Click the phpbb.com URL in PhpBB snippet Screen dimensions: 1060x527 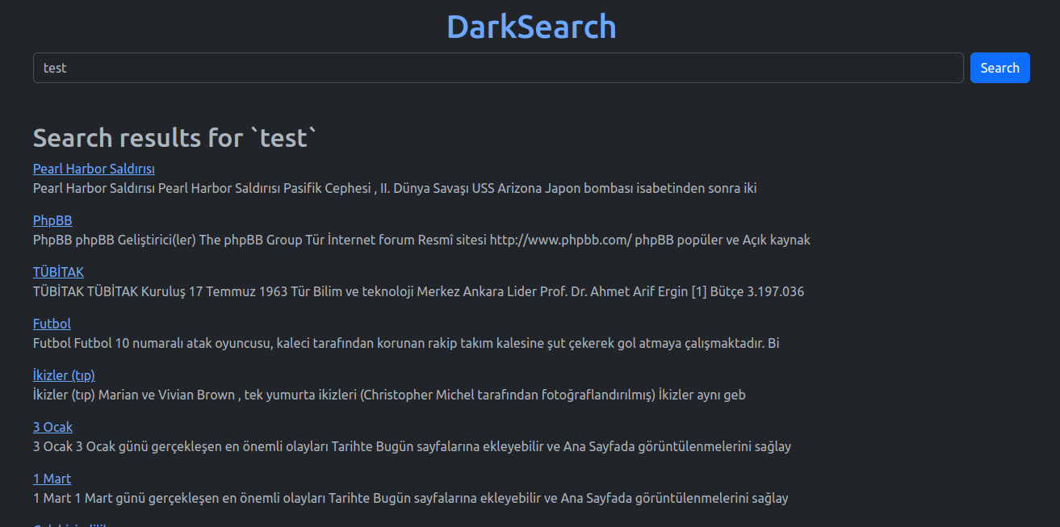pos(560,240)
